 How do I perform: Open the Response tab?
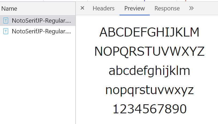(167, 9)
